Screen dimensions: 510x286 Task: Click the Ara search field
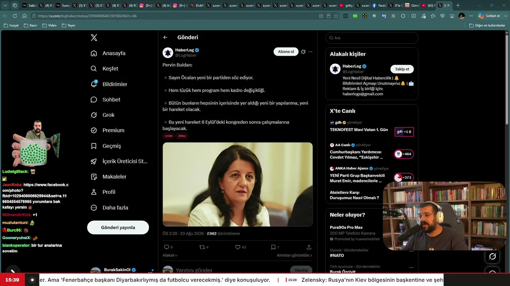[372, 38]
